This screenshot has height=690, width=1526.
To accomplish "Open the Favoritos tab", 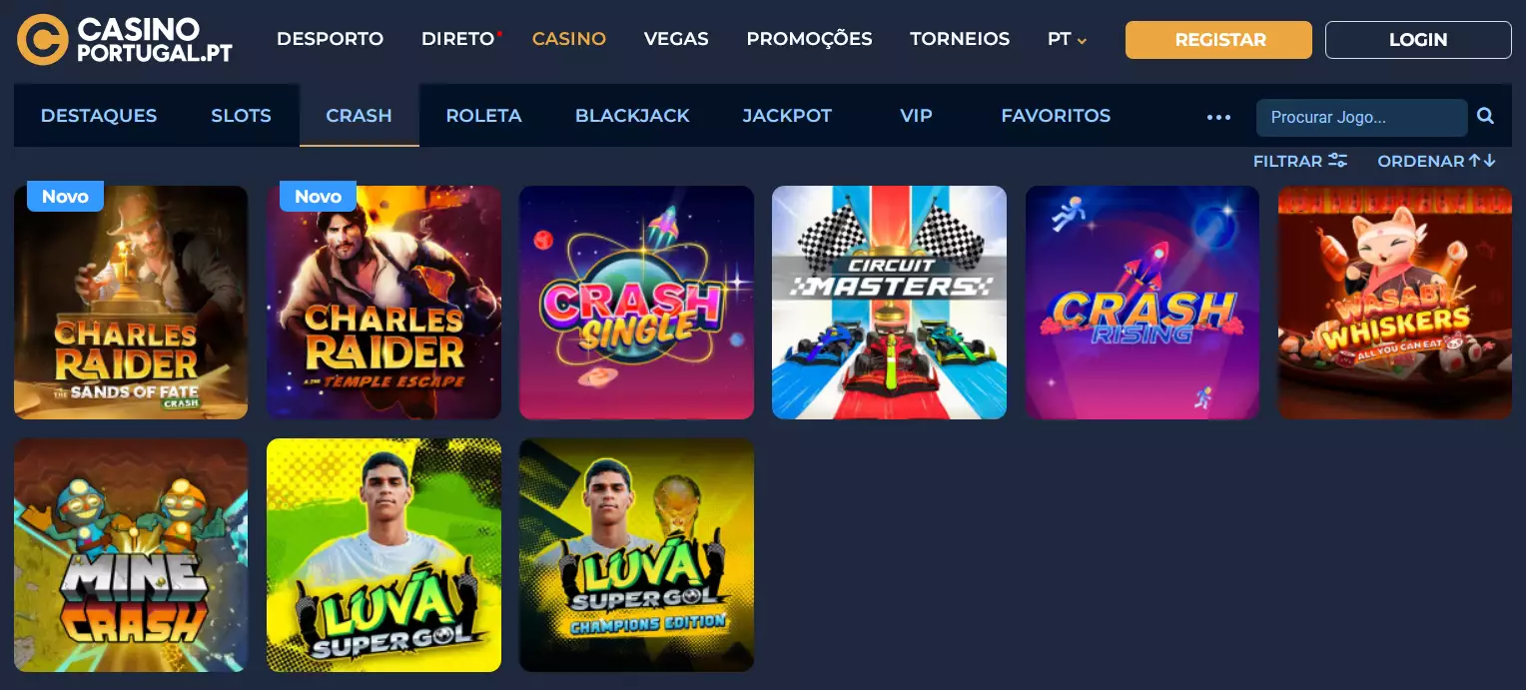I will click(x=1056, y=116).
